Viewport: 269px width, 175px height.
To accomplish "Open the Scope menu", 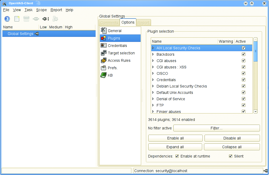I will (41, 10).
